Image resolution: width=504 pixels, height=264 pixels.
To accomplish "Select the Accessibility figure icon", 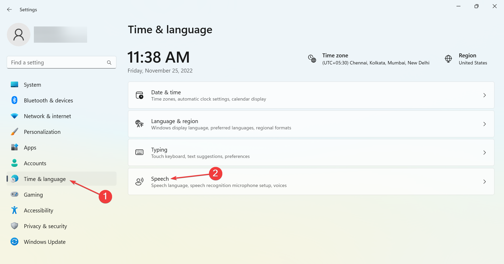I will (x=14, y=210).
